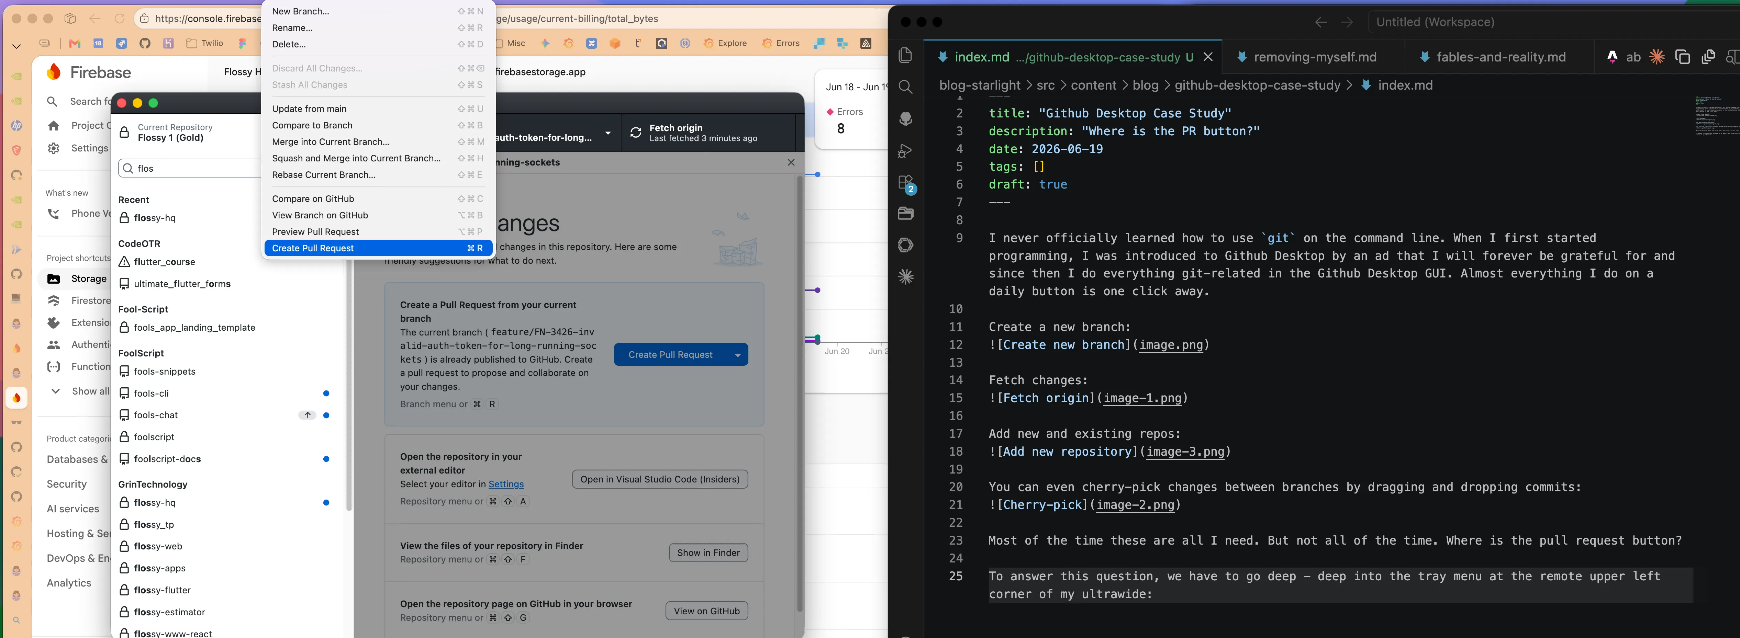Open the project folders icon in VS Code activity bar
The image size is (1740, 638).
point(905,213)
